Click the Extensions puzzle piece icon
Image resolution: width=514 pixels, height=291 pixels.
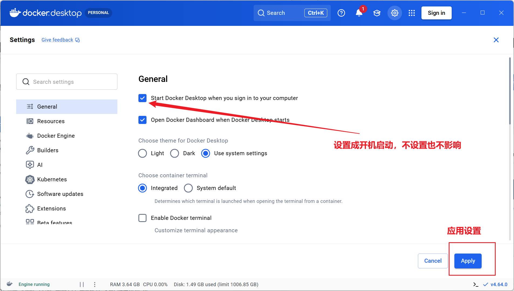click(30, 209)
